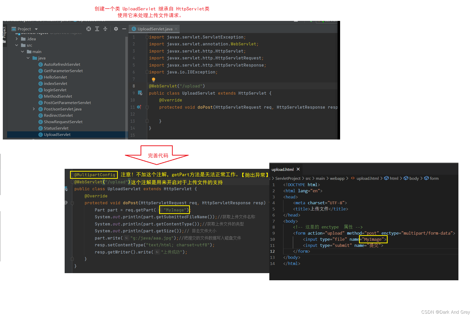Expand the PostJsonServlet.java node

point(34,109)
